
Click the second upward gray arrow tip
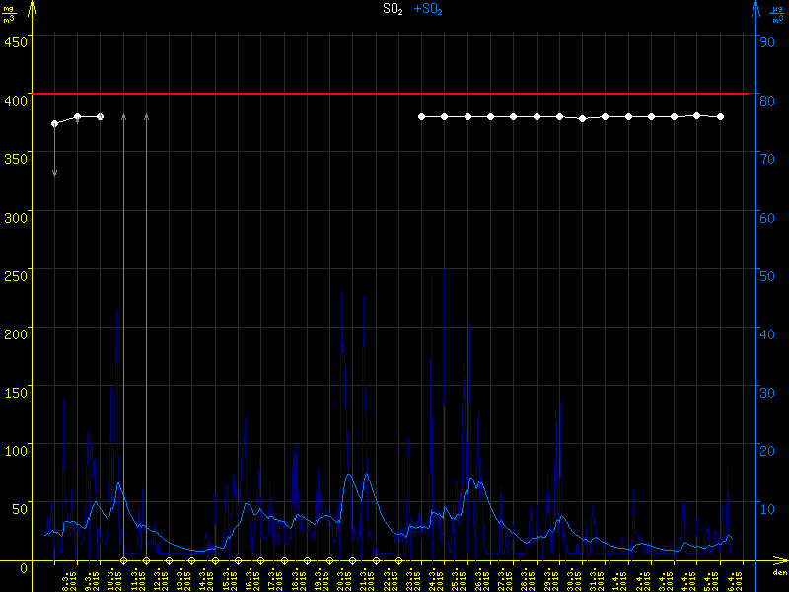tap(146, 116)
